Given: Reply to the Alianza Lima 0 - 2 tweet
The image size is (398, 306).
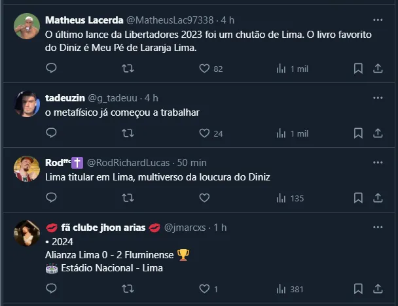Looking at the screenshot, I should pos(51,288).
